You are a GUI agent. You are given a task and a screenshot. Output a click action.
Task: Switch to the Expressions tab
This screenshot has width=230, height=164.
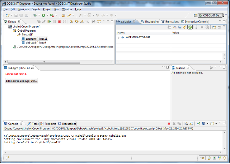[170, 22]
